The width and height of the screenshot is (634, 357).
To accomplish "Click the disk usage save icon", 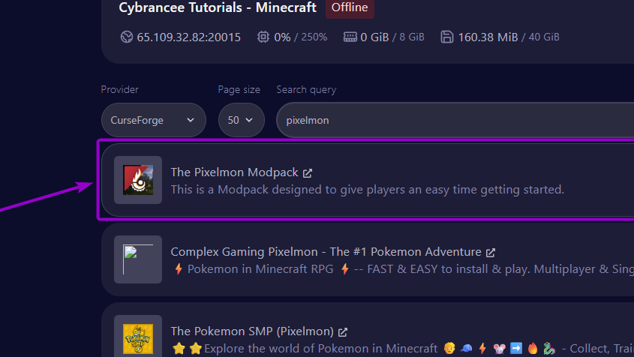I will [x=446, y=37].
